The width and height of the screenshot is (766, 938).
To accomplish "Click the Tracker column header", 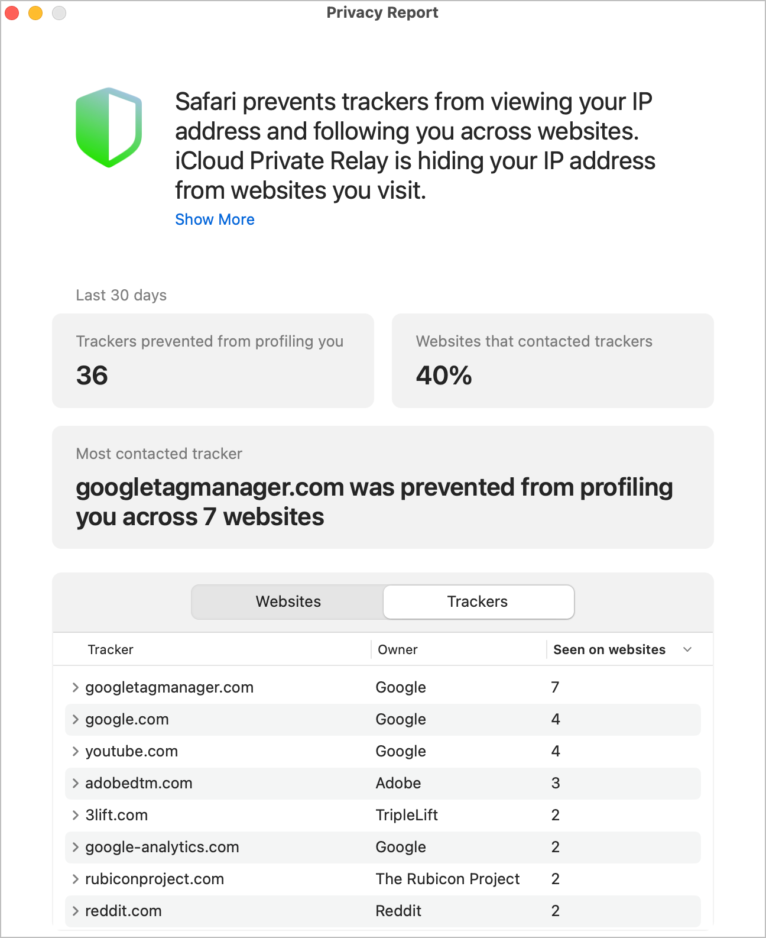I will (111, 649).
